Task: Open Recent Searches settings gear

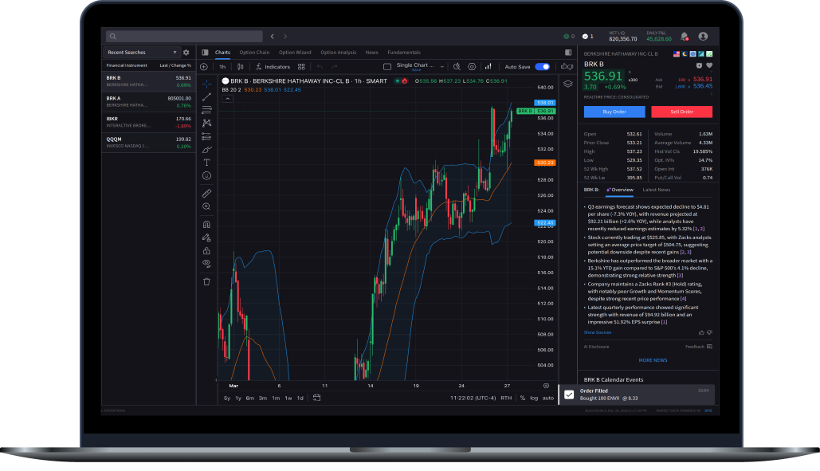Action: coord(186,53)
